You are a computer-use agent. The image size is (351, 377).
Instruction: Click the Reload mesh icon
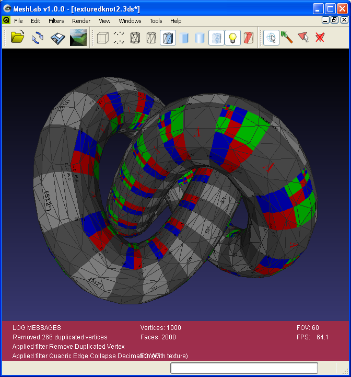pos(37,38)
